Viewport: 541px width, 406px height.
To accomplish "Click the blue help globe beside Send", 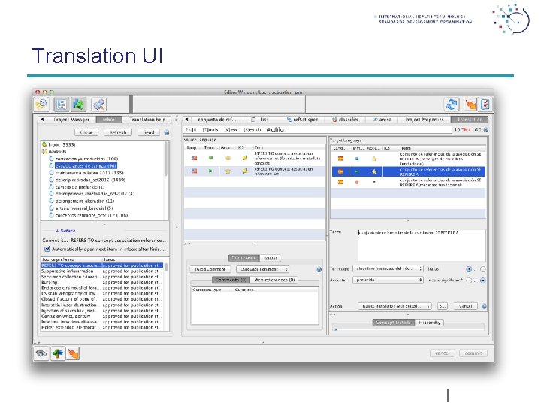I will pyautogui.click(x=167, y=132).
